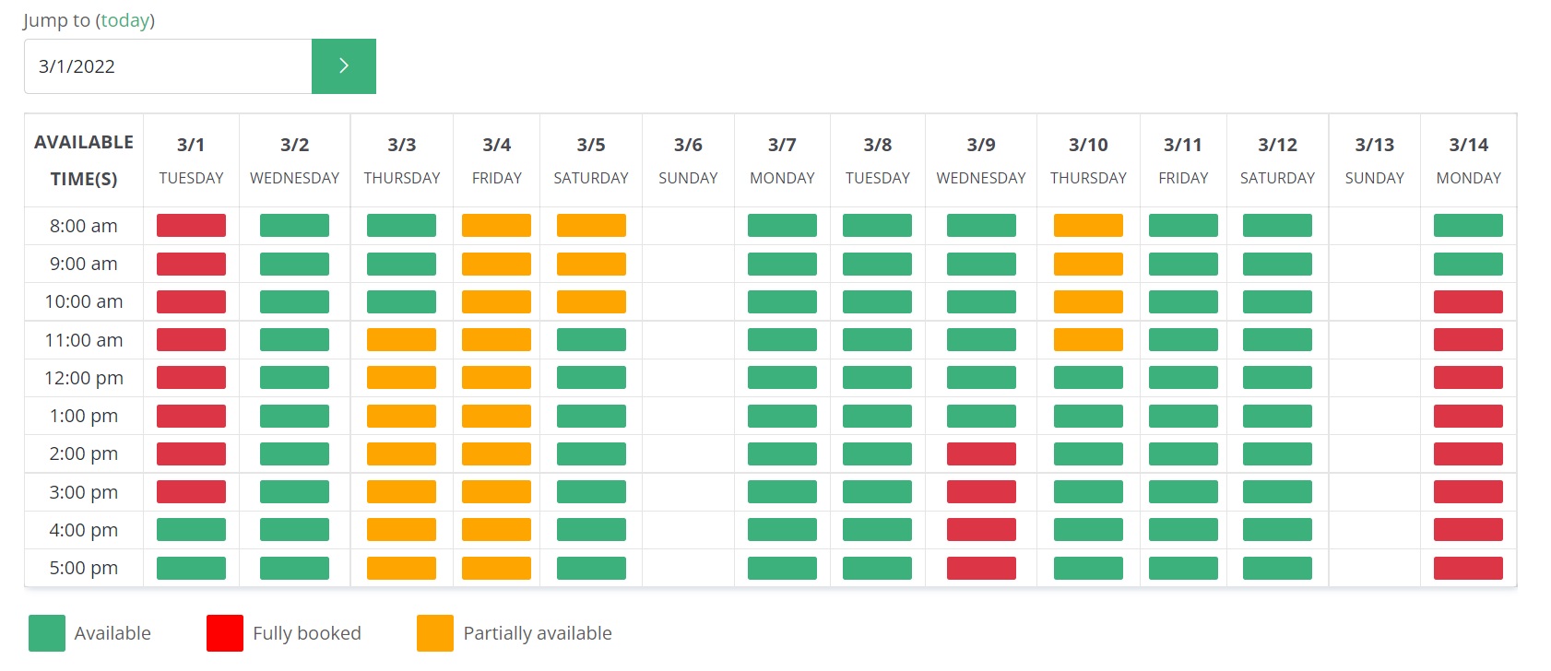Select the 3/9 Wednesday 5:00 pm red slot
Image resolution: width=1551 pixels, height=671 pixels.
(981, 568)
